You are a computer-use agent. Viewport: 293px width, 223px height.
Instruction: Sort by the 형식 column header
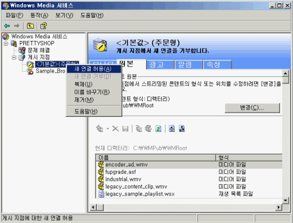pyautogui.click(x=249, y=157)
